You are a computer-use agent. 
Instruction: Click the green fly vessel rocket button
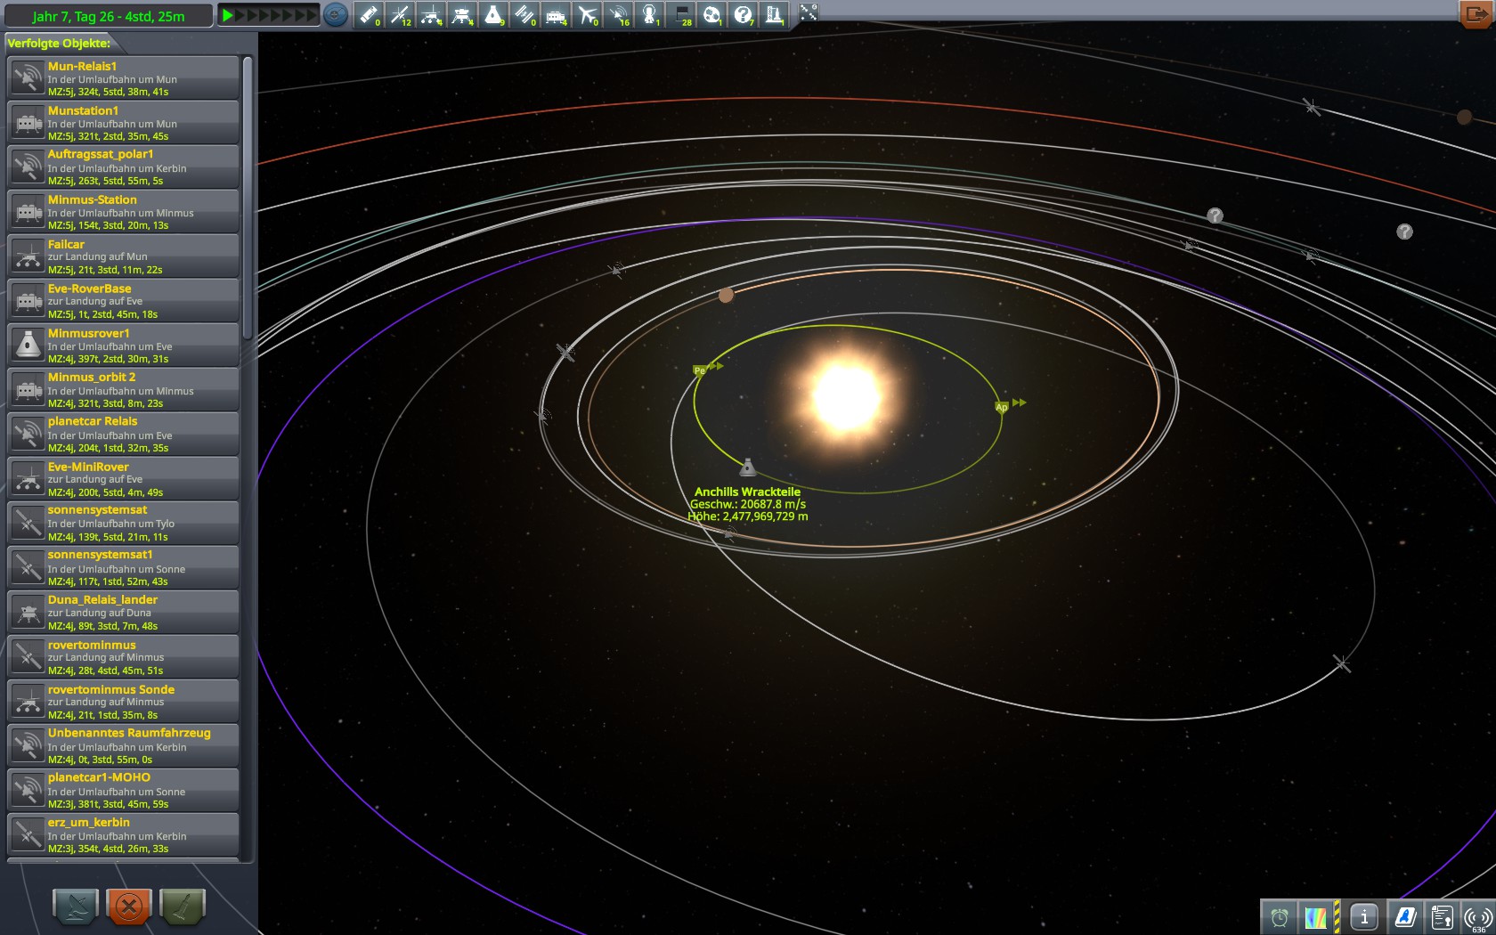click(x=182, y=907)
